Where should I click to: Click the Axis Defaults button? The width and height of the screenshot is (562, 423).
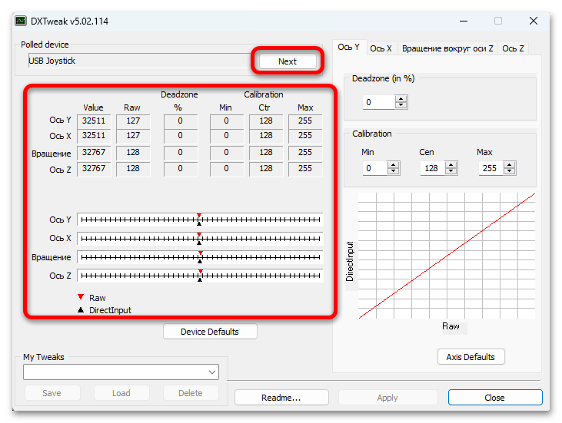coord(471,357)
